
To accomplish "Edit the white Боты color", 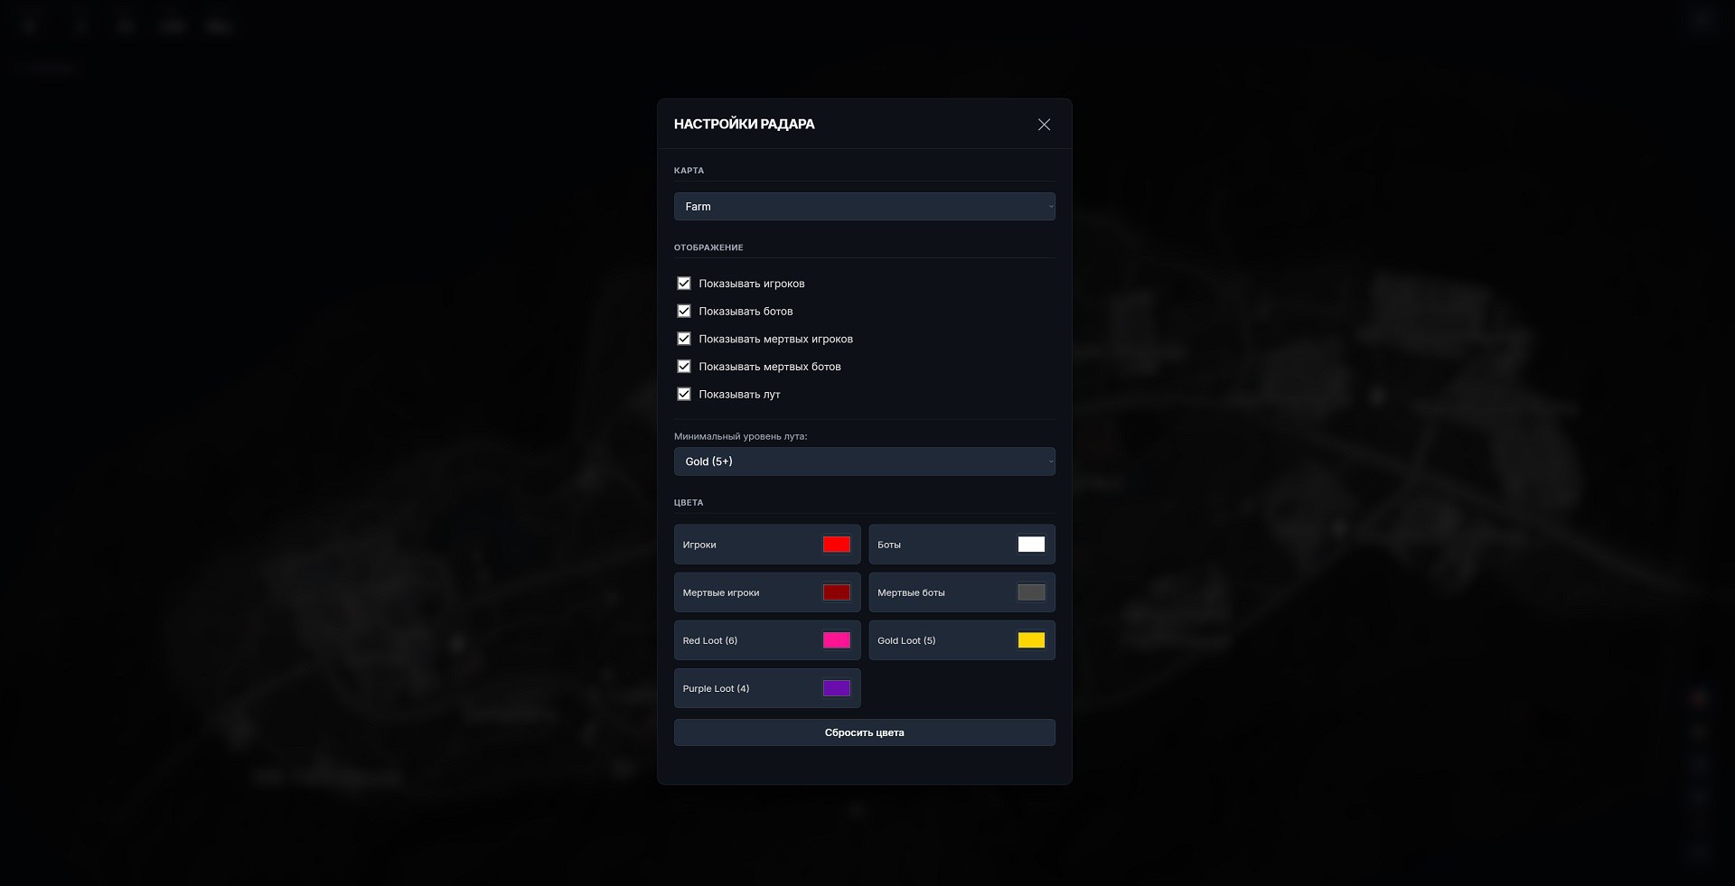I will click(1032, 544).
